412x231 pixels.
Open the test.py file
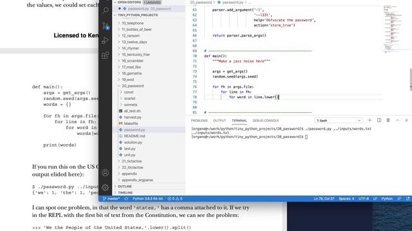pyautogui.click(x=129, y=149)
